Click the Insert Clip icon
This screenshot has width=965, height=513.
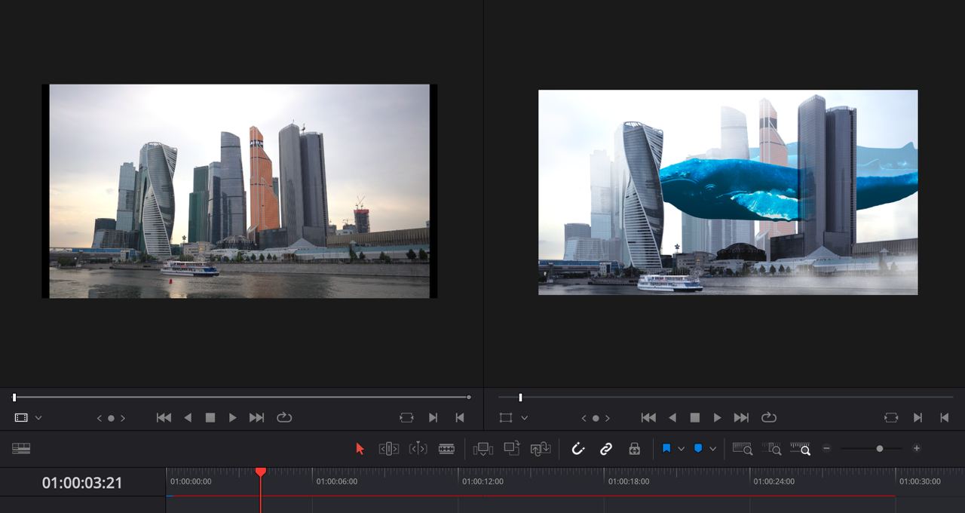pyautogui.click(x=482, y=449)
